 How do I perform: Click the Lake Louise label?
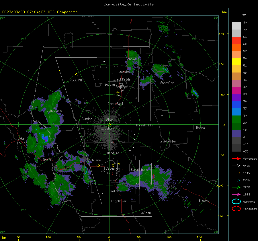click(22, 141)
